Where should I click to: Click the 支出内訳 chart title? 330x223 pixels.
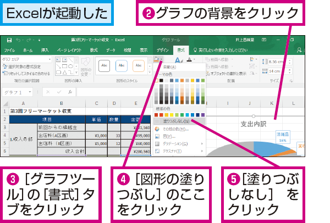tap(254, 124)
